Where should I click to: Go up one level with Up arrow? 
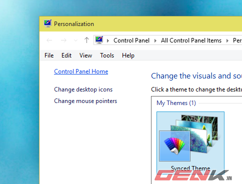click(86, 40)
